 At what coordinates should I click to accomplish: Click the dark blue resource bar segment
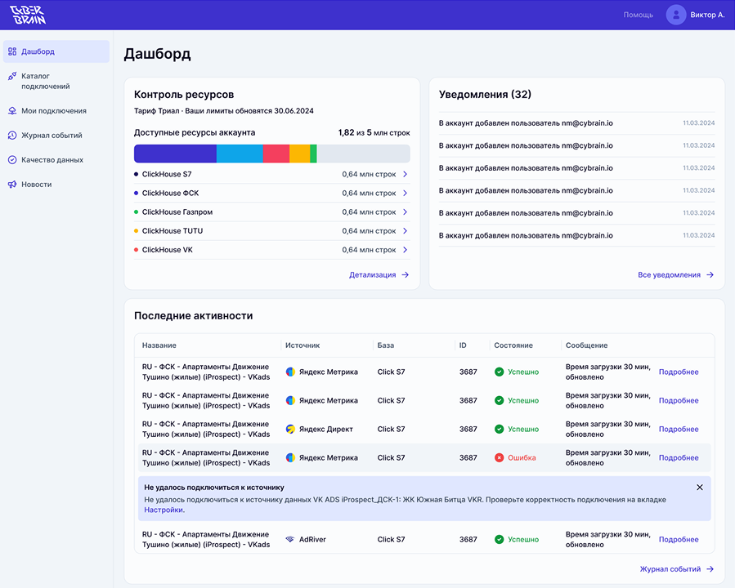pos(175,154)
